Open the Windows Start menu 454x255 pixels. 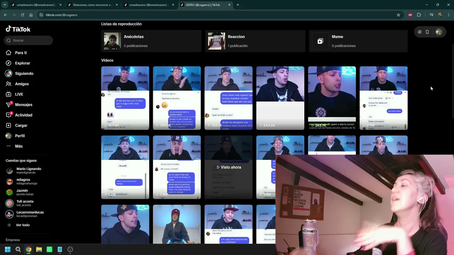8,249
